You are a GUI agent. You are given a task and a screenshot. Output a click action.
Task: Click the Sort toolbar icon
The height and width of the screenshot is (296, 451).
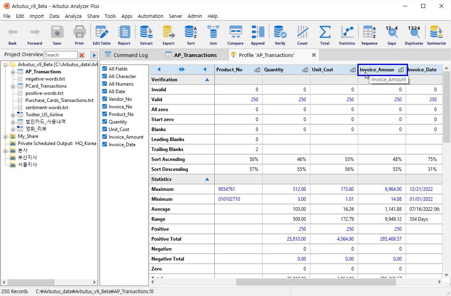(191, 32)
